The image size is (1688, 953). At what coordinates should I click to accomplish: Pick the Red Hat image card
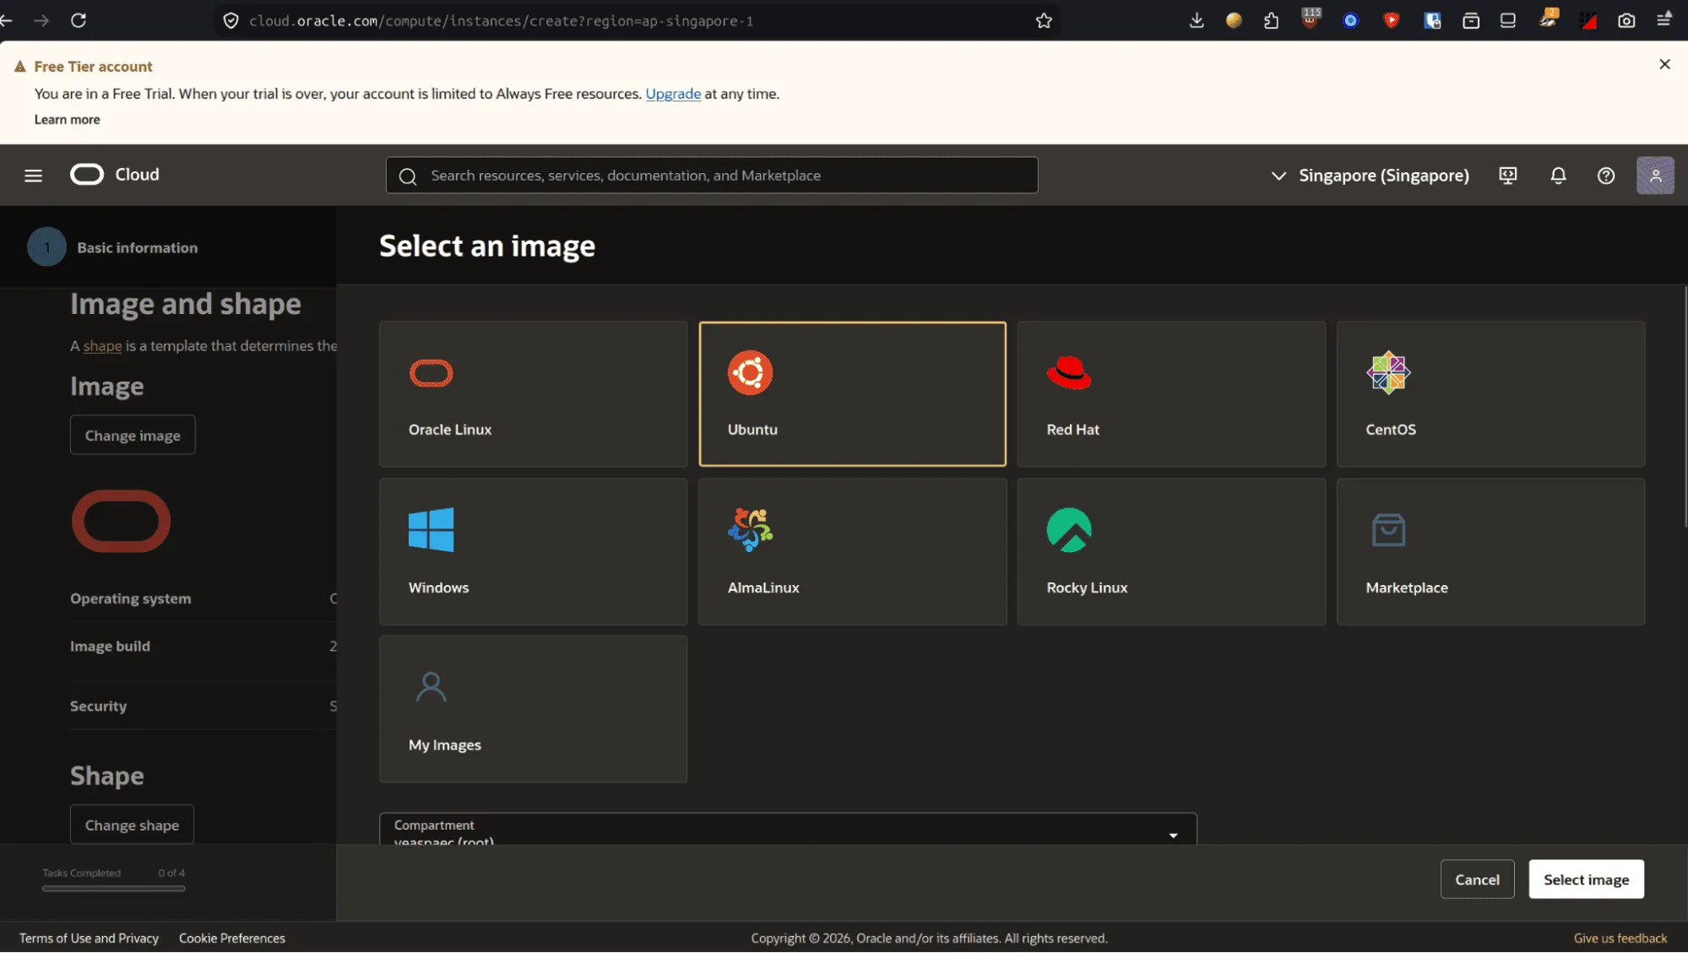click(1171, 393)
